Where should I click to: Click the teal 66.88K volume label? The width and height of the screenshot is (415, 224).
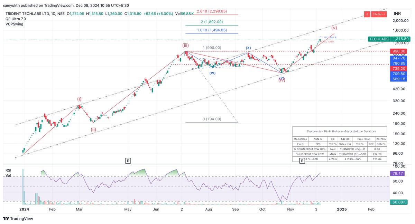399,202
